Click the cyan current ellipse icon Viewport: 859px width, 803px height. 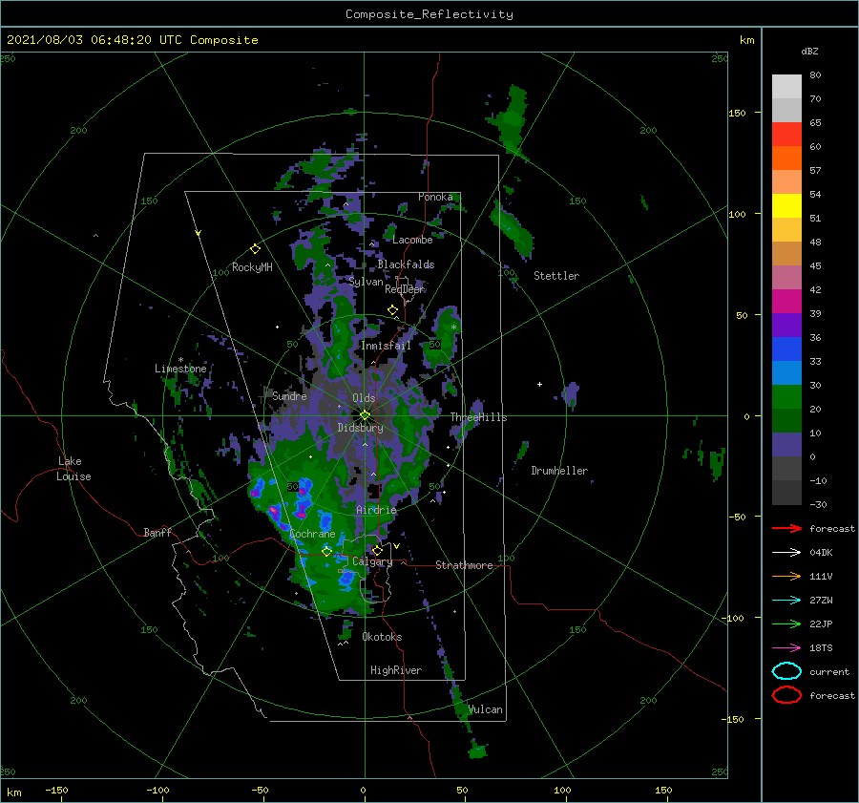click(786, 671)
